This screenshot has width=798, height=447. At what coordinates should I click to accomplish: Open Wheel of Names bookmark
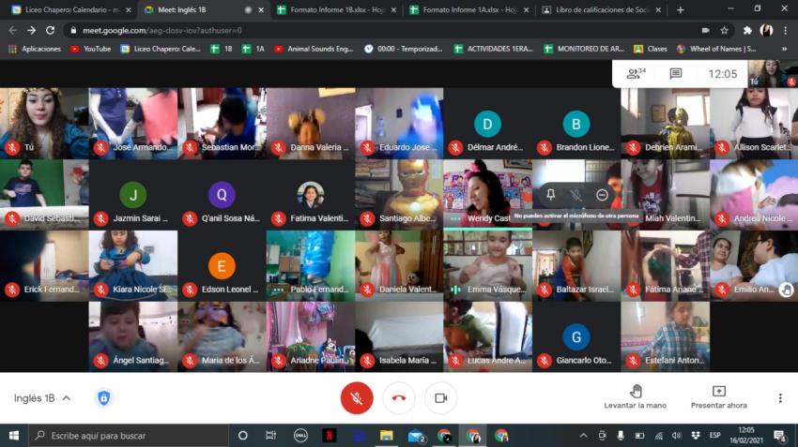[716, 49]
